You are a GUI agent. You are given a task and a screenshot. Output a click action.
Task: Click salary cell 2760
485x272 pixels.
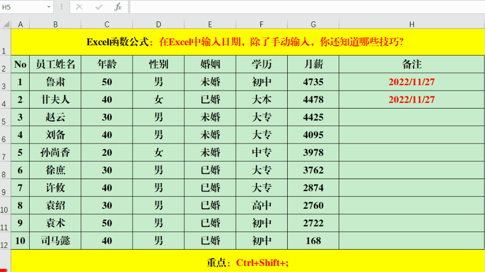pyautogui.click(x=313, y=206)
